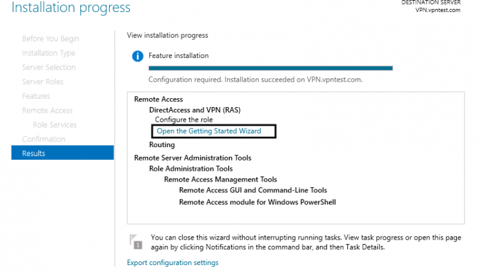Click the blue information icon beside Feature installation
Viewport: 478px width, 274px height.
[137, 56]
